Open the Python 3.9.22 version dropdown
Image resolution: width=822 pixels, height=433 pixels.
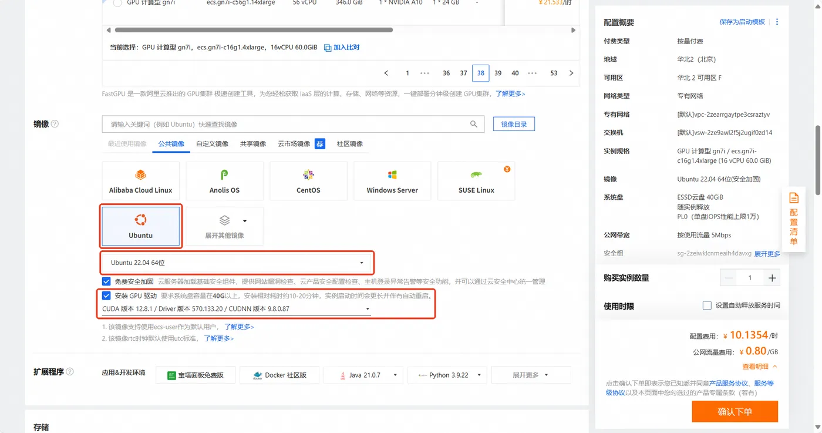point(447,375)
